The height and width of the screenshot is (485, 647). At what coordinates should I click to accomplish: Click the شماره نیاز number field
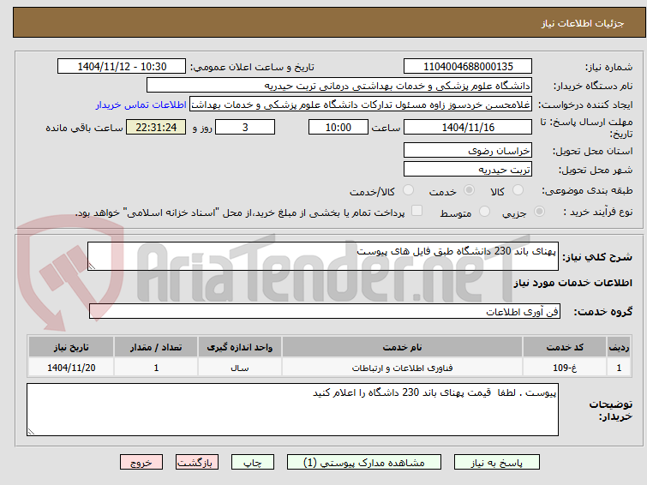coord(468,67)
